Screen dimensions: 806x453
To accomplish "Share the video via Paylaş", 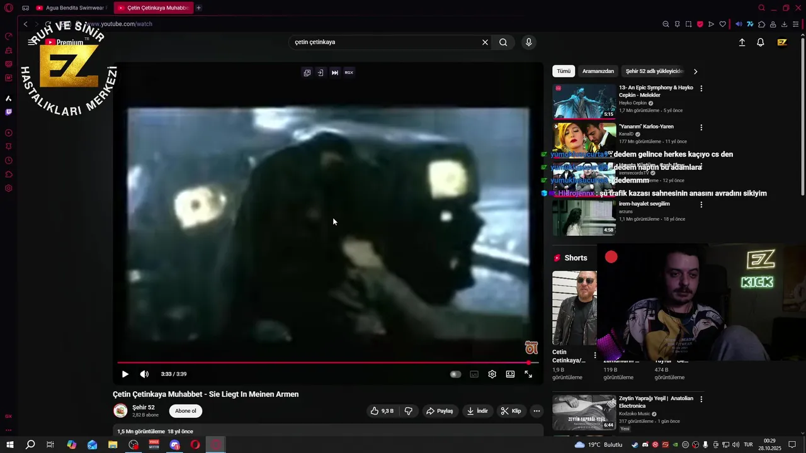I will [x=440, y=411].
